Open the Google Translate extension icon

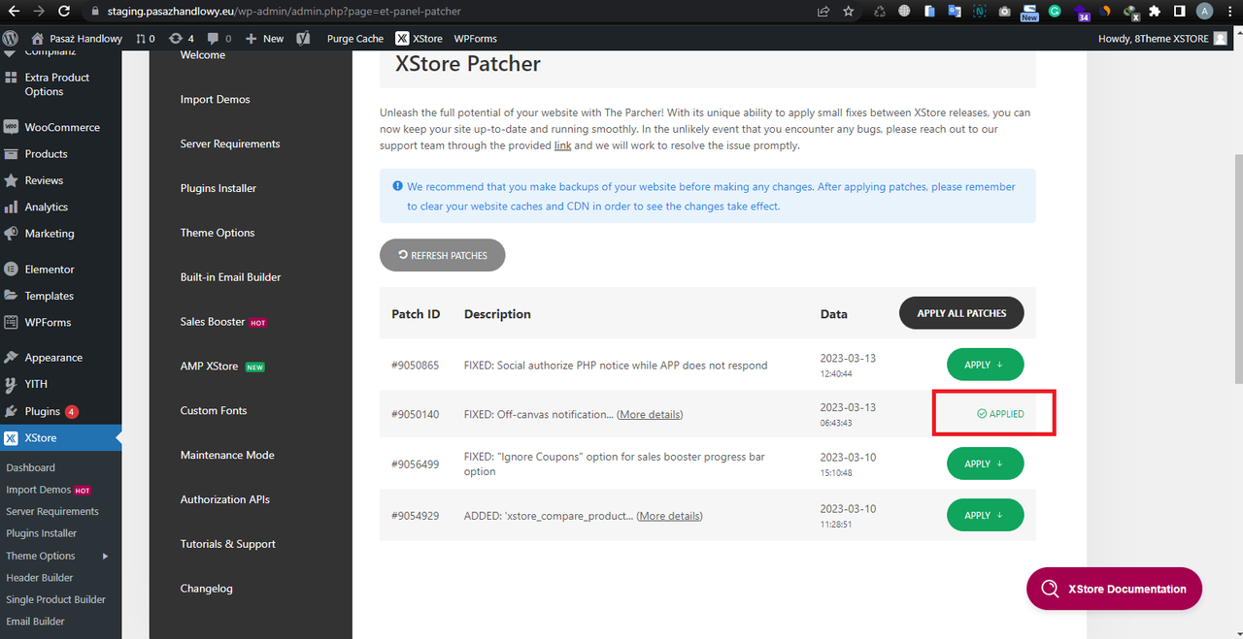click(x=955, y=12)
